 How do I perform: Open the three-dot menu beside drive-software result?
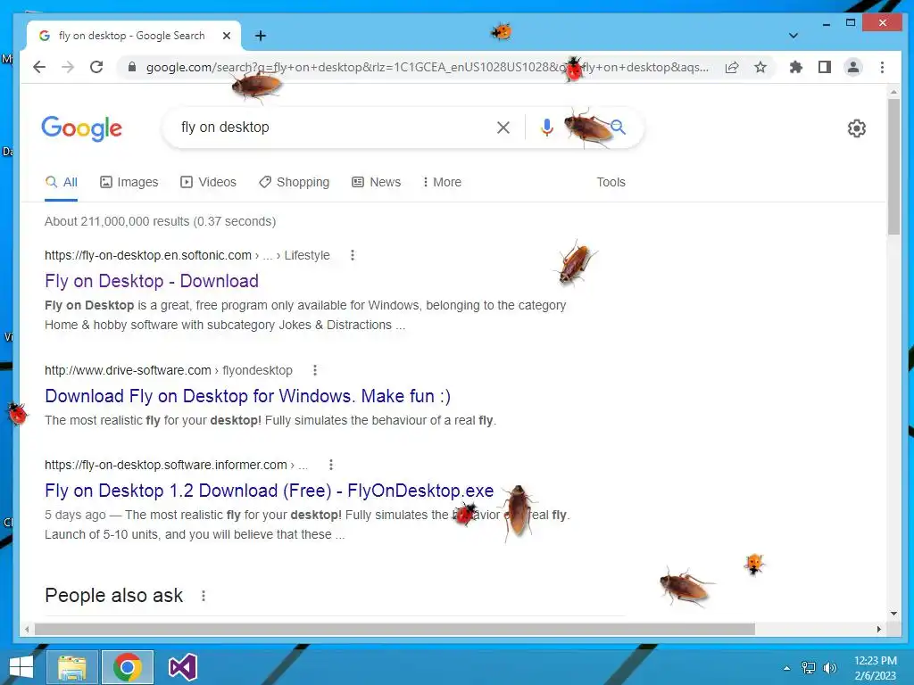click(315, 370)
